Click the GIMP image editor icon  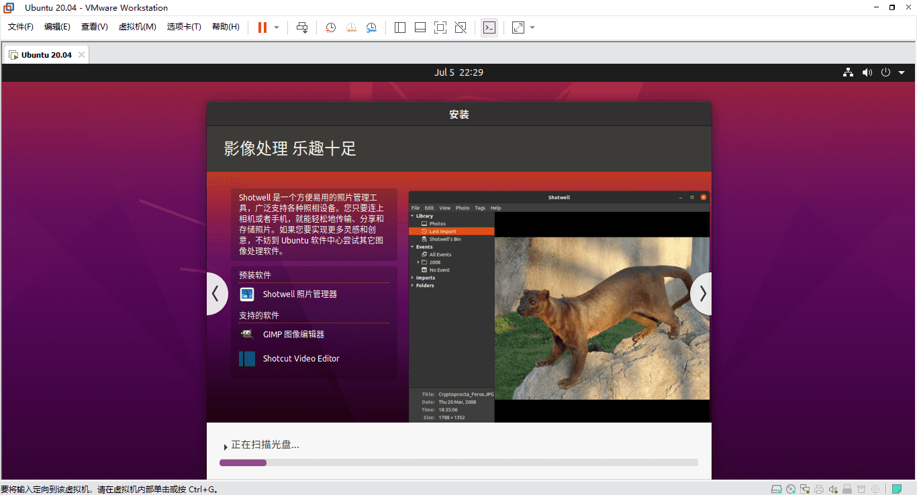point(247,334)
